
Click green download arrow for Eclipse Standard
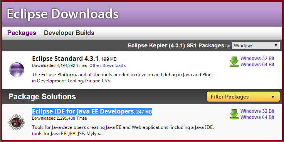pos(234,62)
